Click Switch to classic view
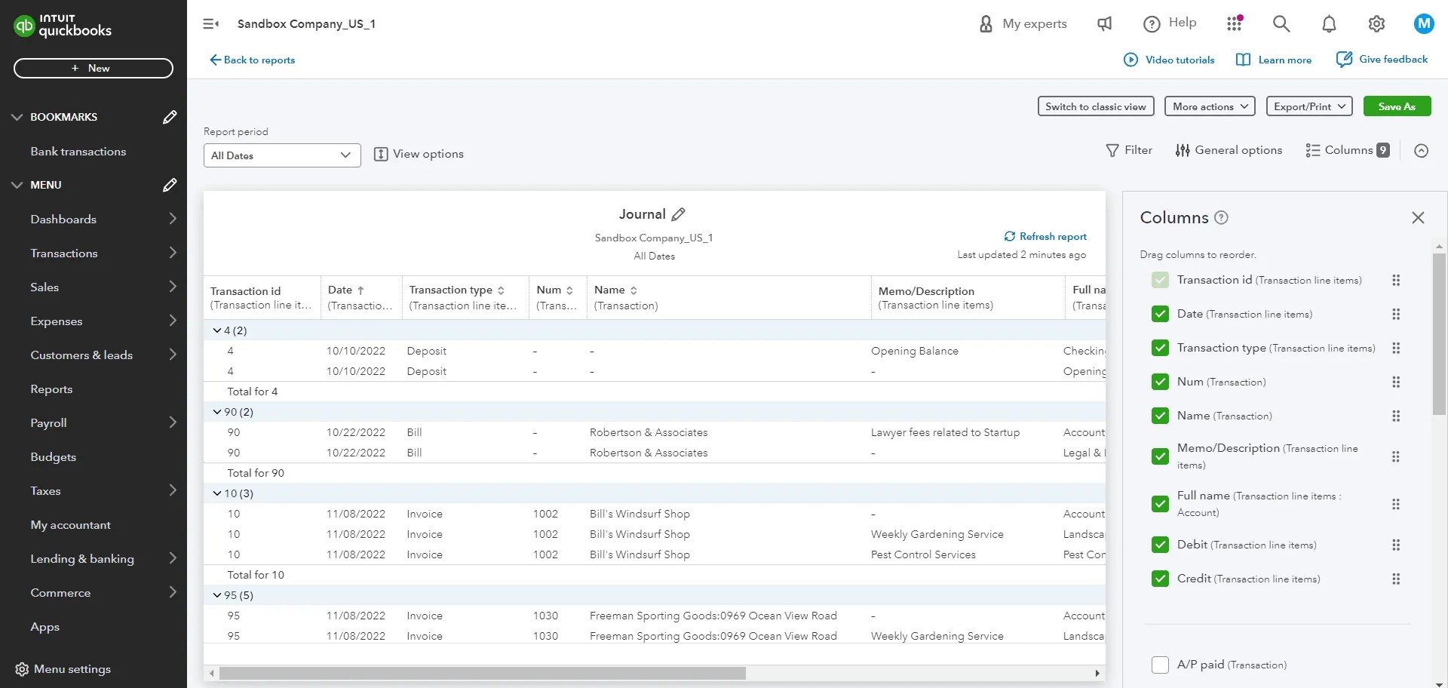 click(1096, 106)
